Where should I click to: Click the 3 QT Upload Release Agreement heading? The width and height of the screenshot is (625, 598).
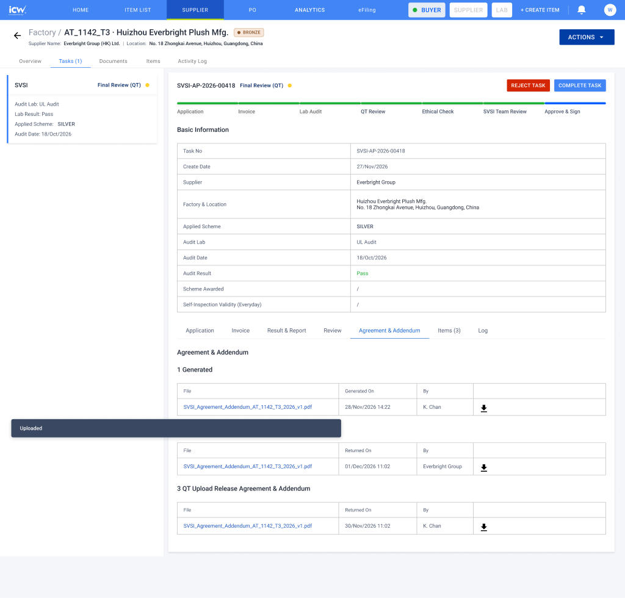pos(244,488)
